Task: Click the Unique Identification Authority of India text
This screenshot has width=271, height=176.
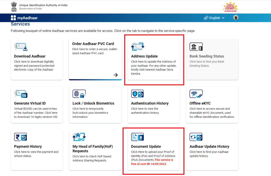Action: [43, 5]
